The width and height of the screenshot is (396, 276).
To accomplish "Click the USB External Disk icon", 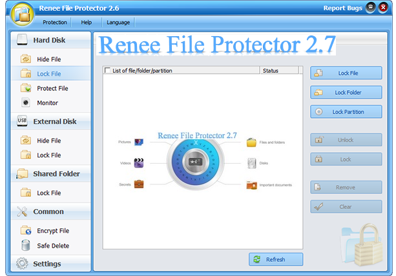I will 22,121.
